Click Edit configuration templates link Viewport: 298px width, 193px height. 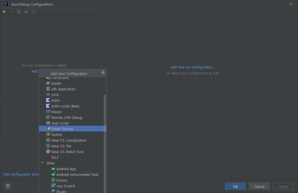click(x=21, y=174)
